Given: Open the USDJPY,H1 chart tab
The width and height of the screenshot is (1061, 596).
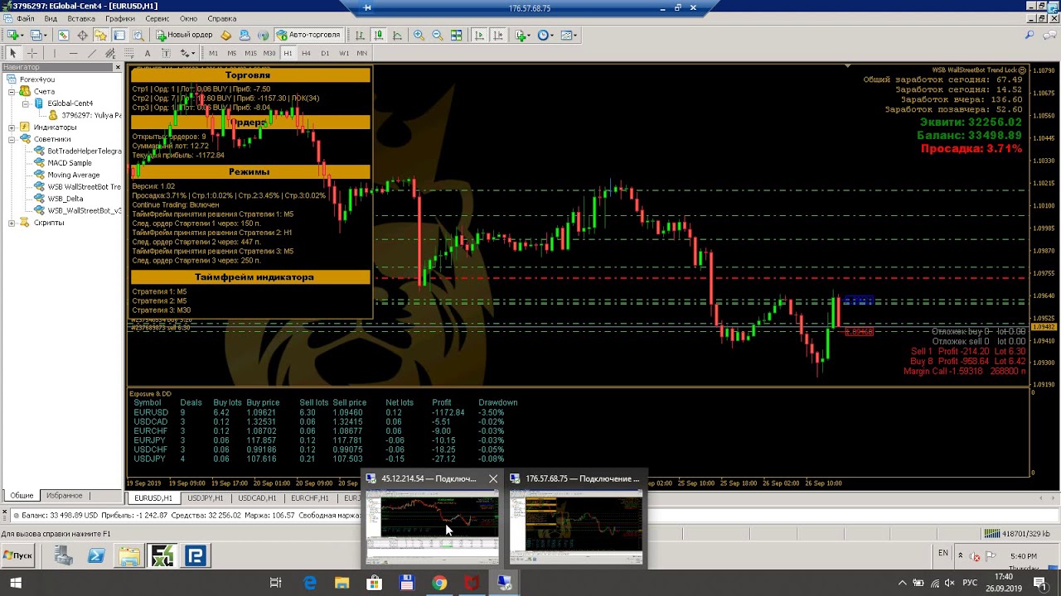Looking at the screenshot, I should 205,498.
